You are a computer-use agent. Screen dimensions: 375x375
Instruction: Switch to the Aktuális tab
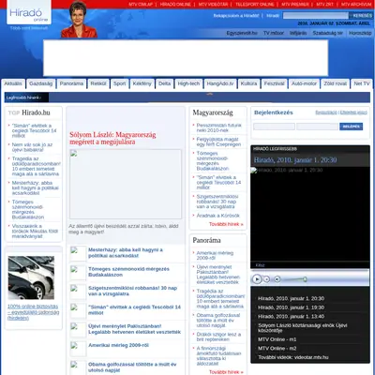point(13,83)
